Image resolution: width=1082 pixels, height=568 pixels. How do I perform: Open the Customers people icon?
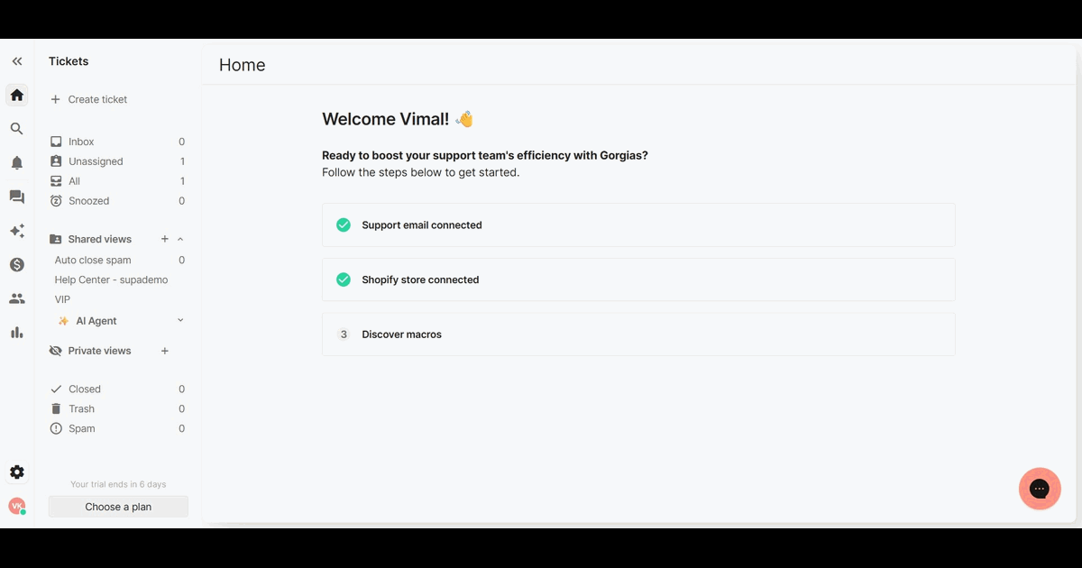point(16,298)
